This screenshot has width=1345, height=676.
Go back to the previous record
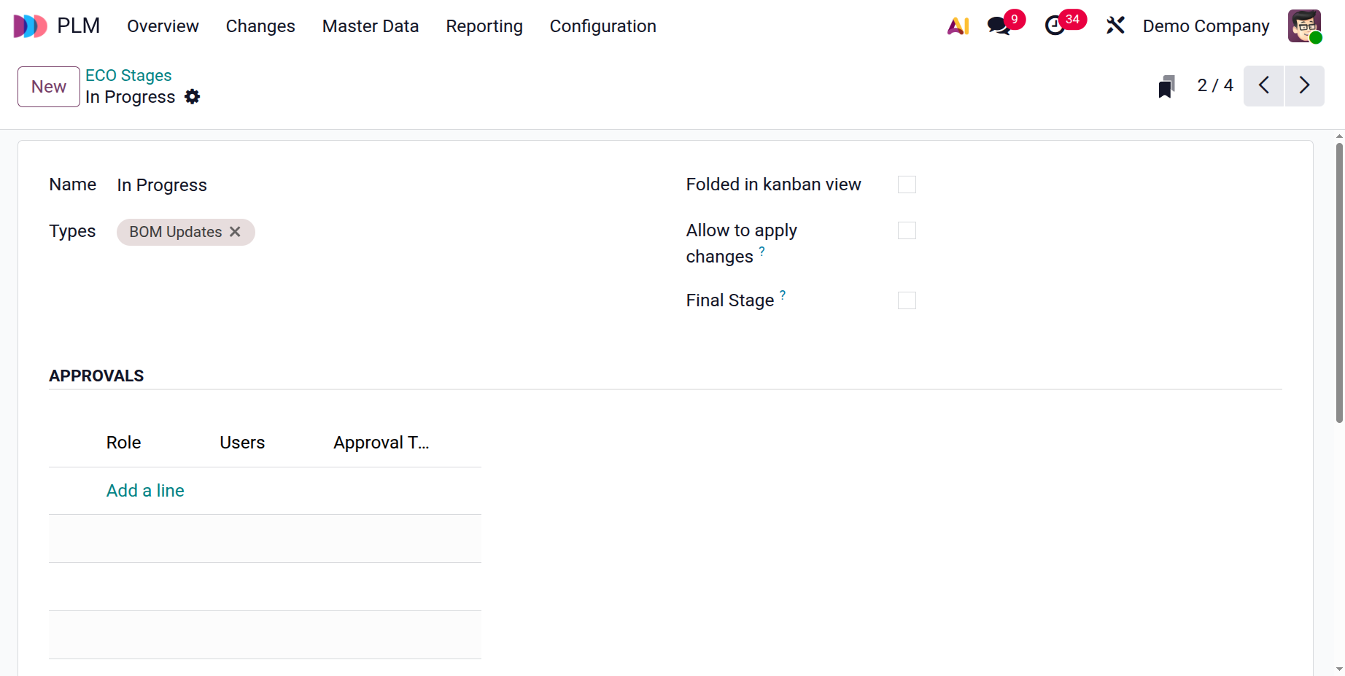pos(1264,85)
